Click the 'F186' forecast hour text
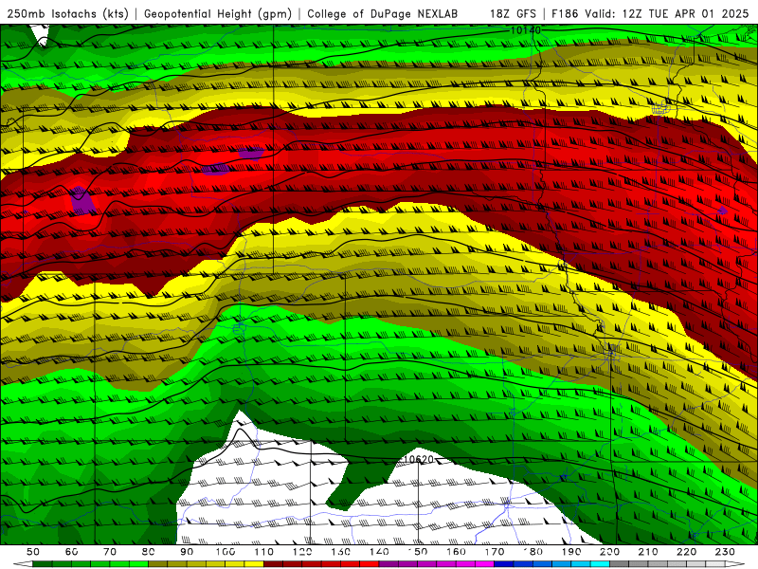 (565, 14)
